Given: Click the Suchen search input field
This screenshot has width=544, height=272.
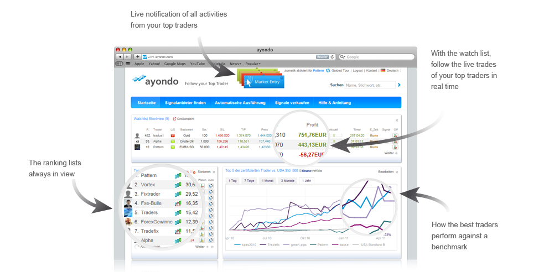Looking at the screenshot, I should 370,85.
